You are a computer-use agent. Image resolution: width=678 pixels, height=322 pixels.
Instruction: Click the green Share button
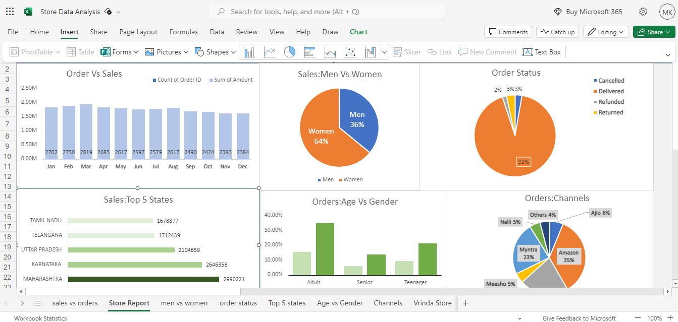coord(654,32)
